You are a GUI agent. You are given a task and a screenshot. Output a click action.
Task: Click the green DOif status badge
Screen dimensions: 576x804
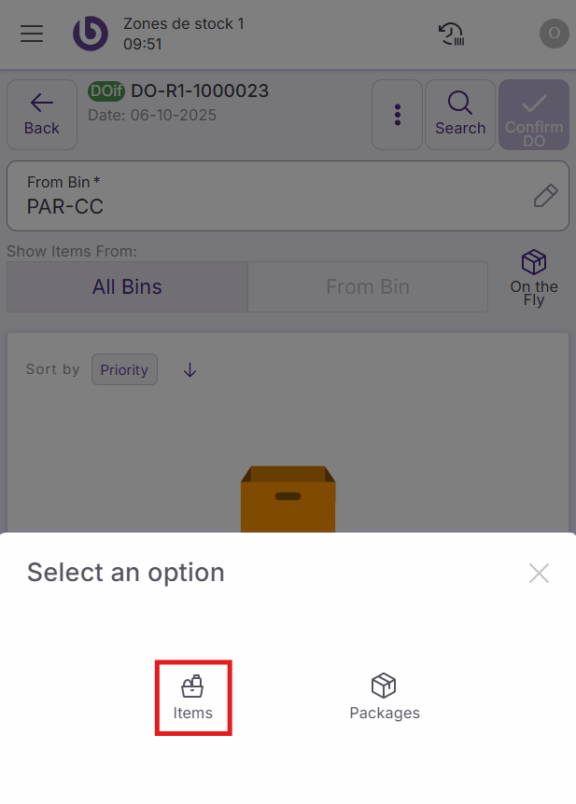tap(107, 91)
